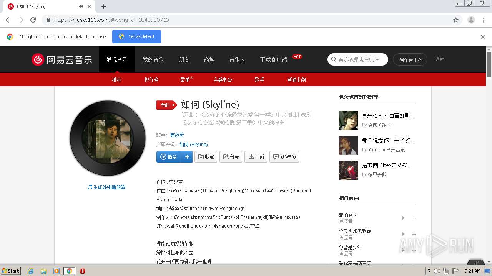
Task: Open the 发现音乐 tab
Action: click(x=117, y=59)
